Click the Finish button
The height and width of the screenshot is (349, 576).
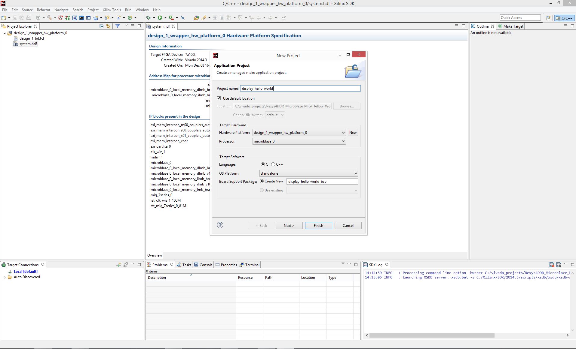point(318,225)
